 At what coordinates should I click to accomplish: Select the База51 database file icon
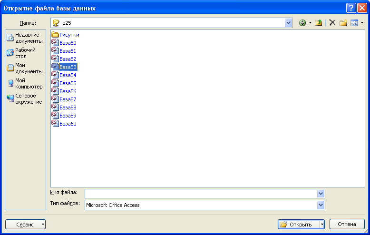pos(55,51)
